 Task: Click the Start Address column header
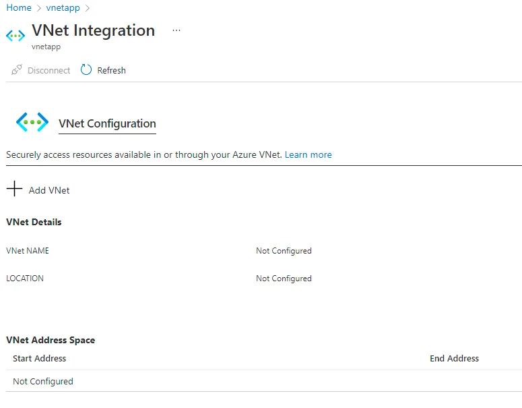click(40, 358)
